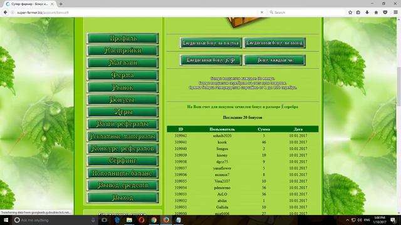Open the bookmarks list icon

click(x=358, y=12)
